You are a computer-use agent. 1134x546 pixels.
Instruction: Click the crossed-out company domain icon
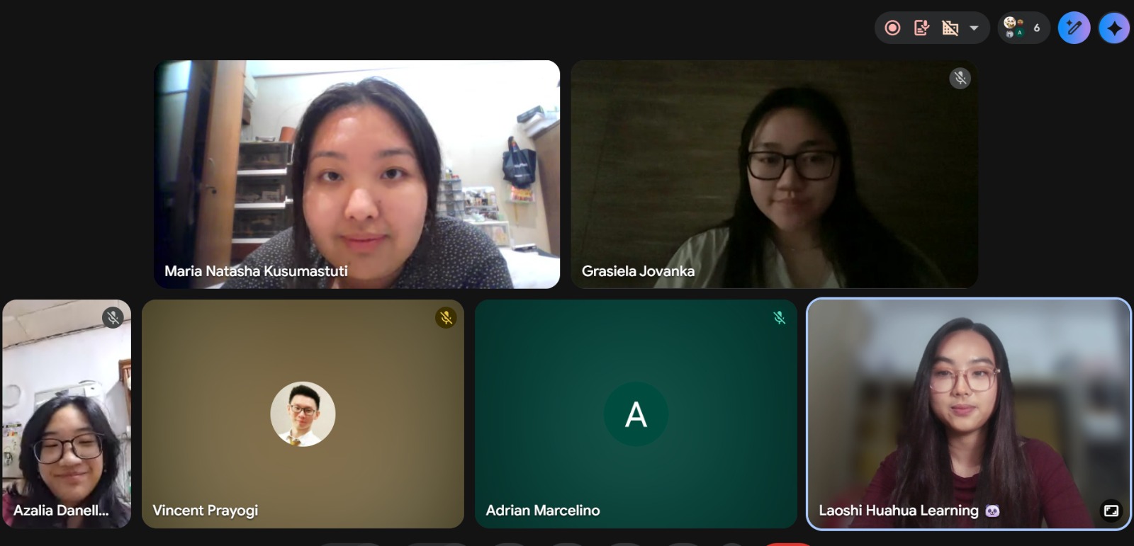(x=950, y=28)
